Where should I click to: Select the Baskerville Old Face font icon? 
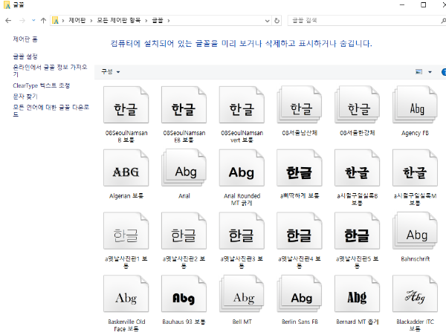coord(126,293)
